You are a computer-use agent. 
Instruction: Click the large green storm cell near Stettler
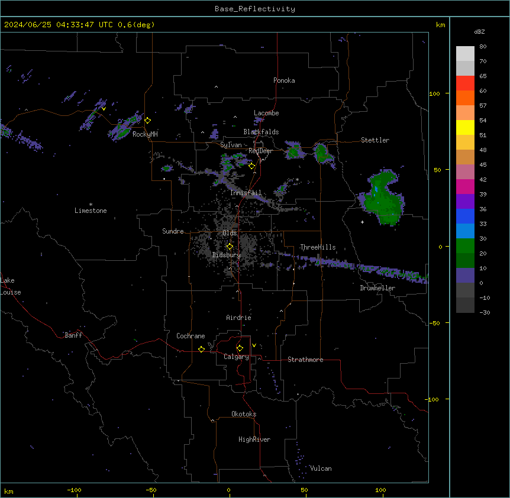pos(382,198)
